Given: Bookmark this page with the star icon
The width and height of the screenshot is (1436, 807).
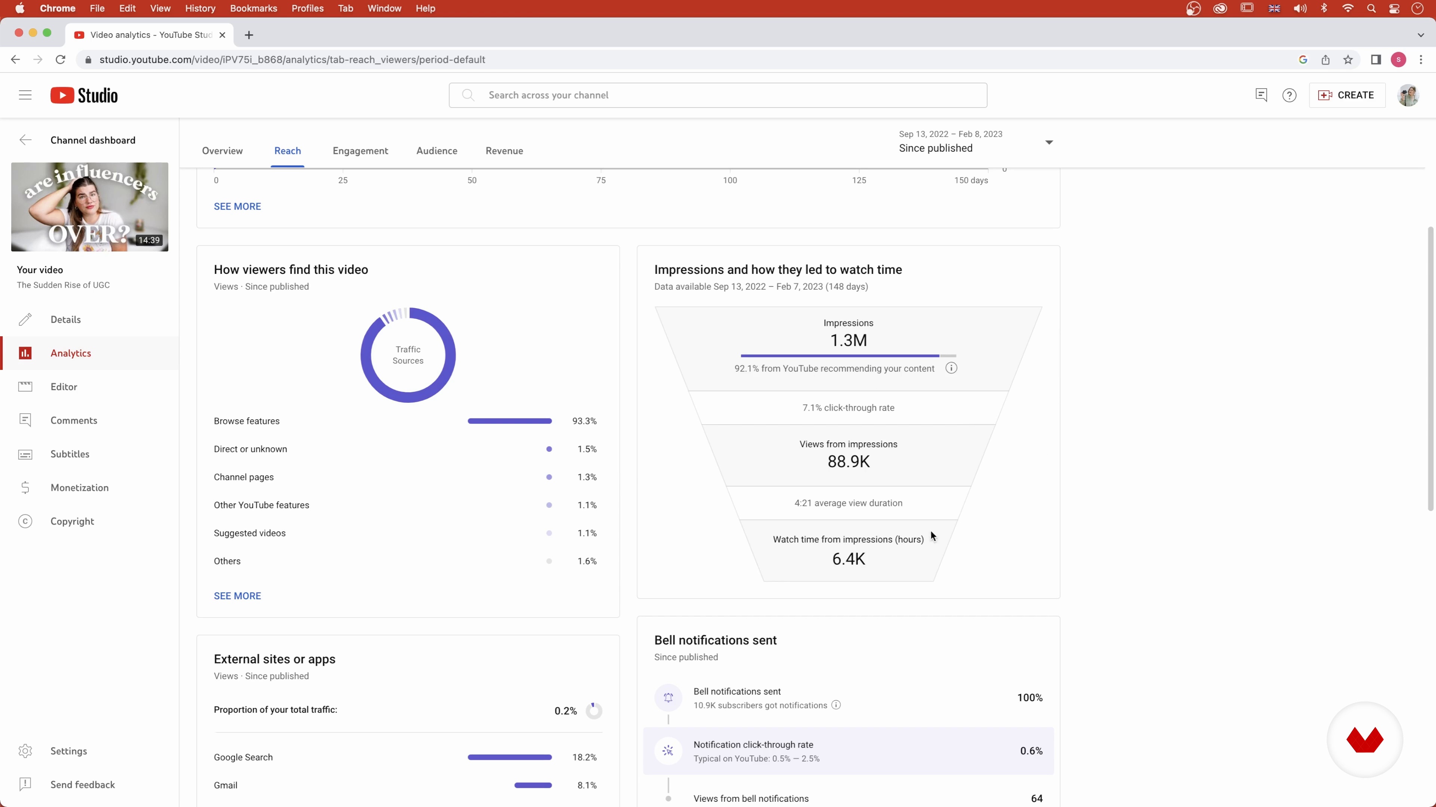Looking at the screenshot, I should click(x=1348, y=60).
